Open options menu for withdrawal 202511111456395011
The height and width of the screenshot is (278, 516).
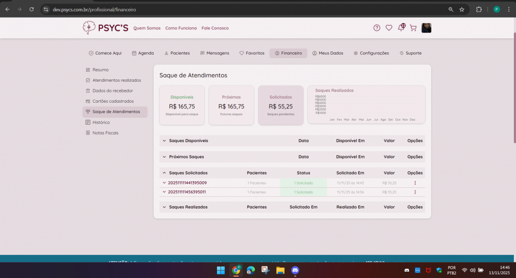415,192
